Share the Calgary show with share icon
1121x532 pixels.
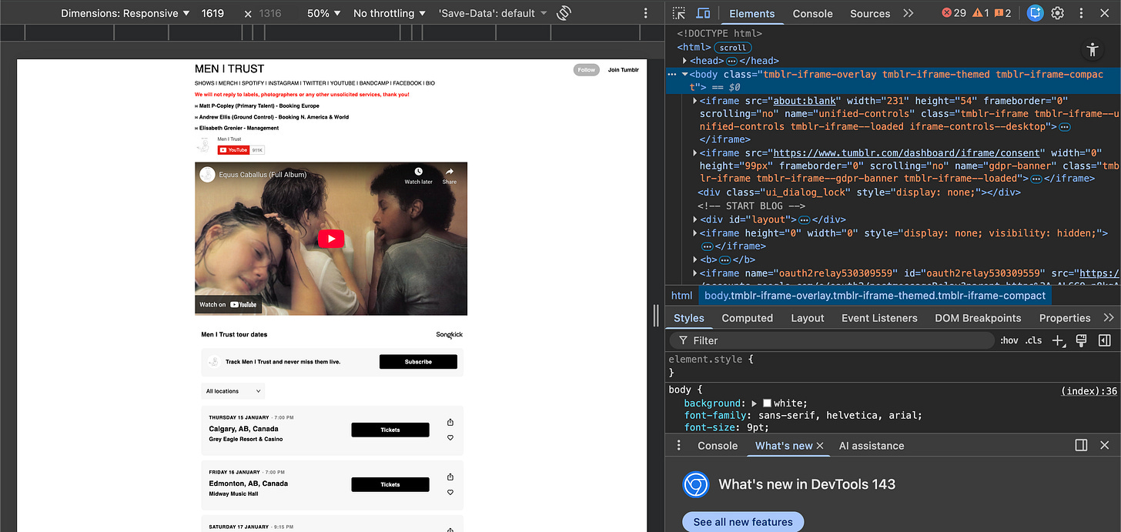click(x=450, y=422)
